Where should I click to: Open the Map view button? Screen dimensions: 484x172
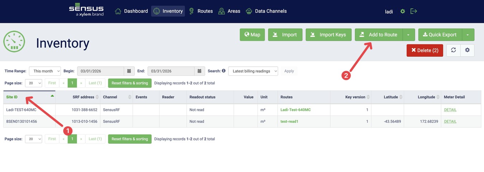pyautogui.click(x=252, y=35)
